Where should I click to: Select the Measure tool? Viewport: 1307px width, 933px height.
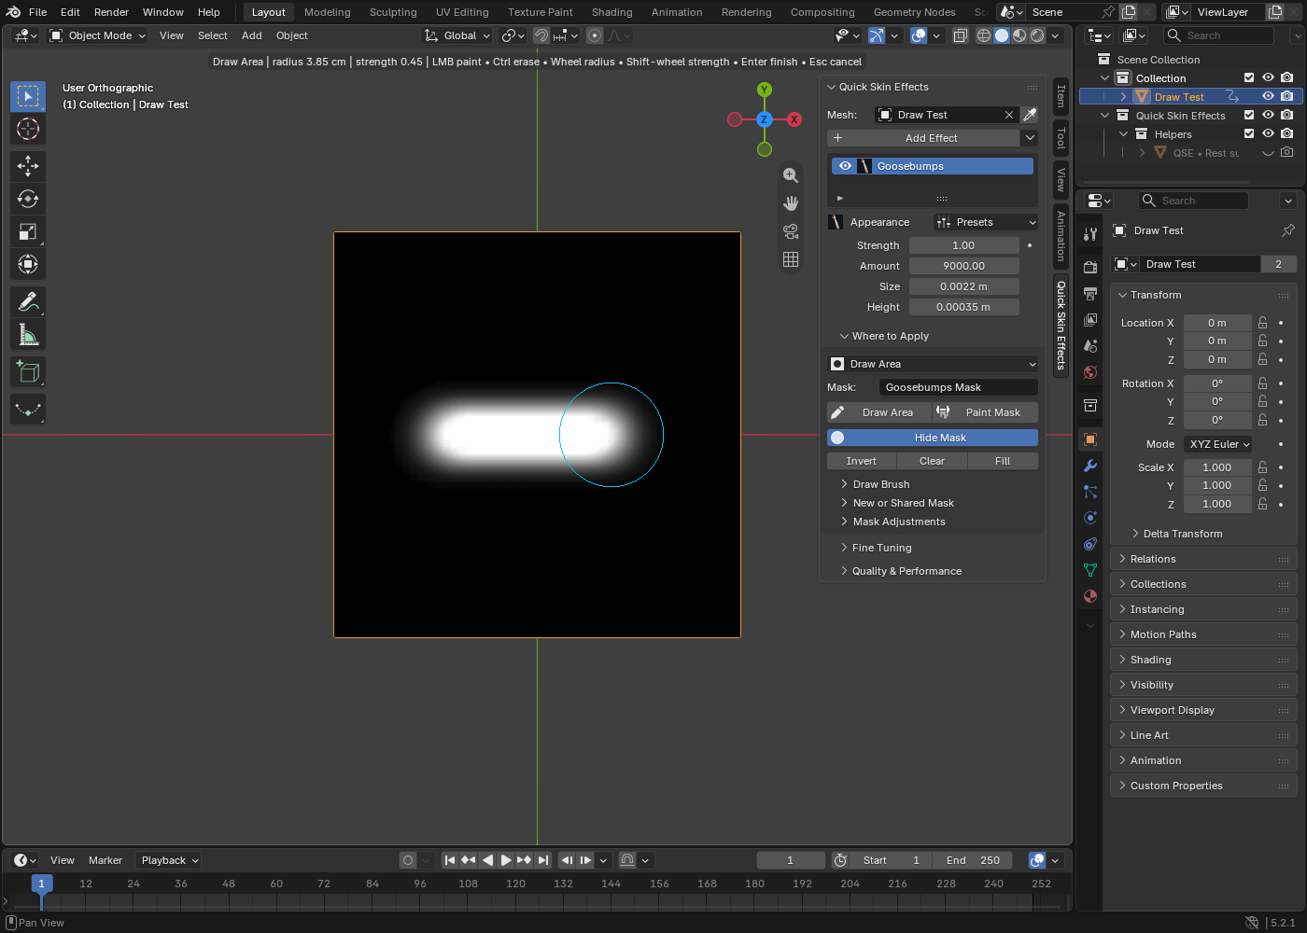(x=28, y=334)
